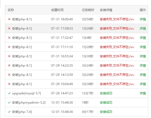Open 详情 for the 07-29 10:04:49 task
This screenshot has height=118, width=151.
[x=143, y=84]
